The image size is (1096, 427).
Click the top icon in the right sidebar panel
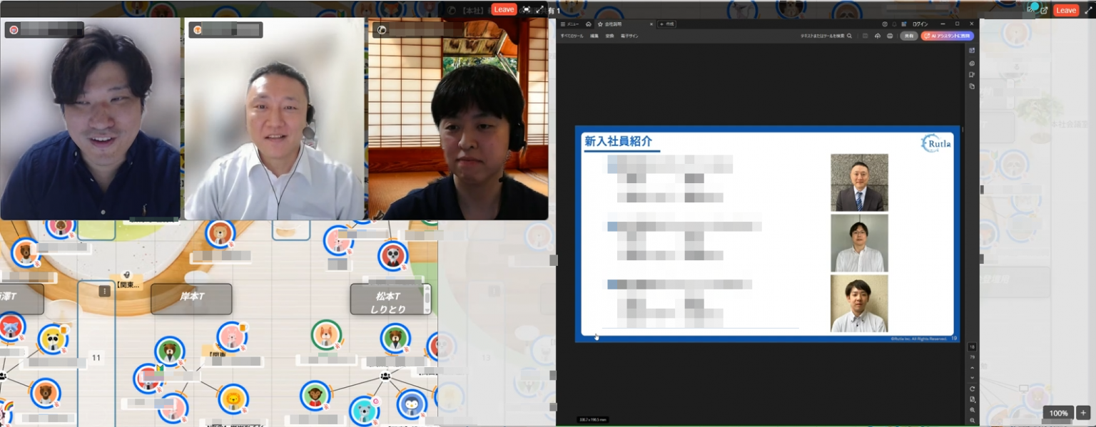972,51
